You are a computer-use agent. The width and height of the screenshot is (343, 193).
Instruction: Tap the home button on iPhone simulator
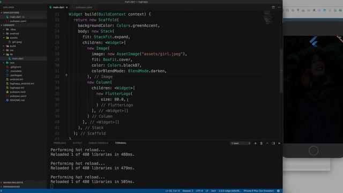pos(314,151)
